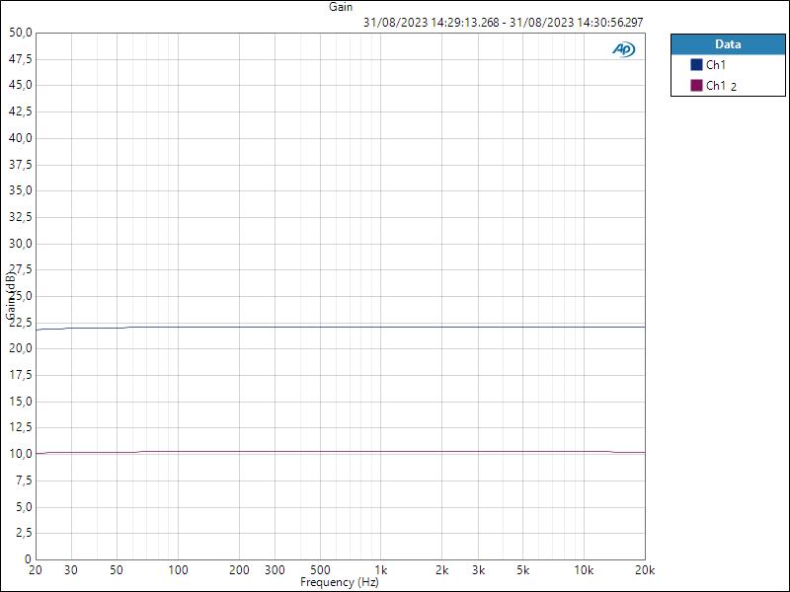Image resolution: width=790 pixels, height=592 pixels.
Task: Click the 40,0 Y-axis value
Action: pyautogui.click(x=21, y=138)
